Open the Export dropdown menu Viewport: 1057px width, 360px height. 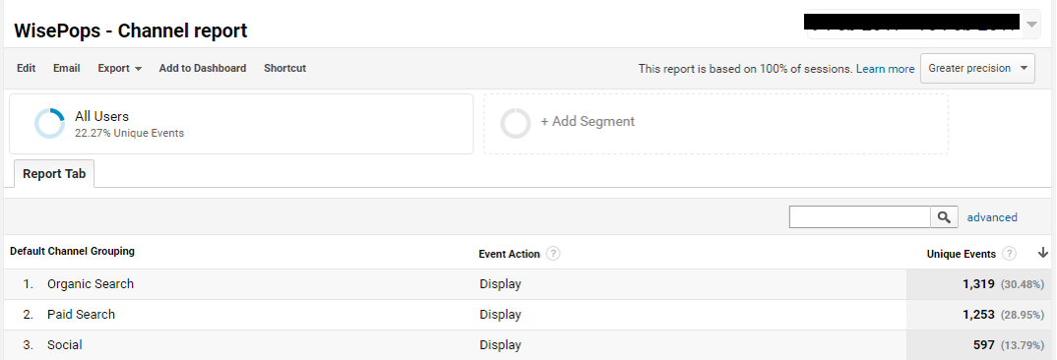tap(119, 68)
